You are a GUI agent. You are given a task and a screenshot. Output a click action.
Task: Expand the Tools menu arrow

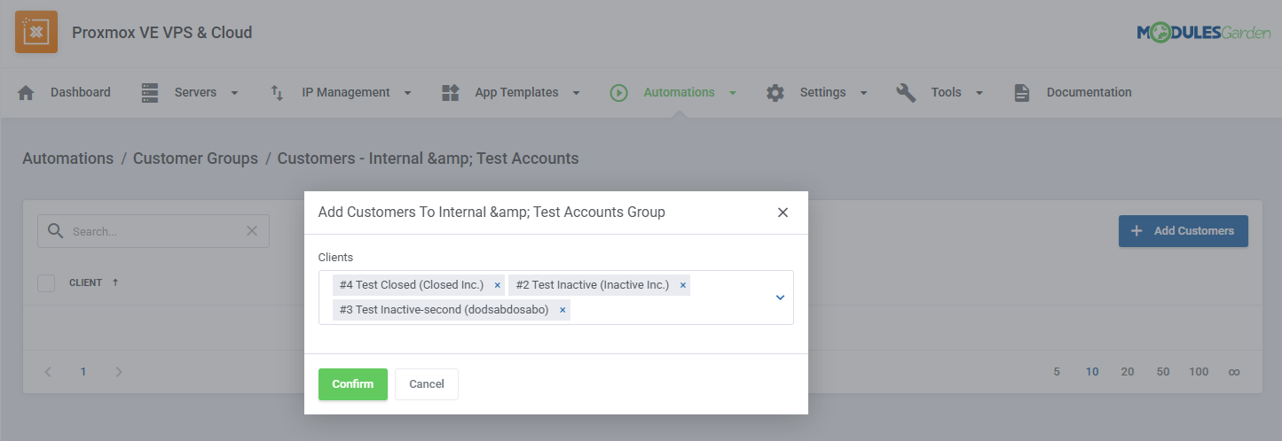(979, 93)
